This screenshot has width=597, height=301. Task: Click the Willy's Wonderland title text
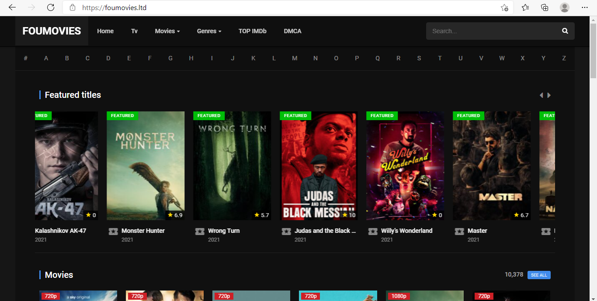pos(406,231)
